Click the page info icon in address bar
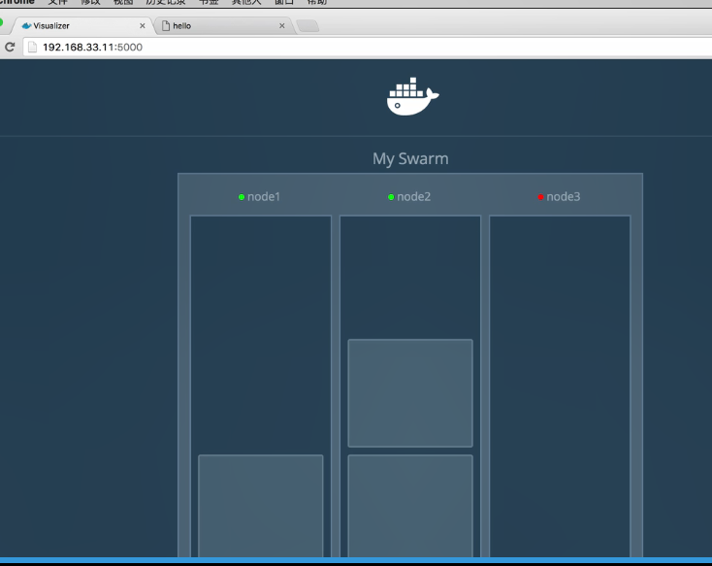 (x=32, y=47)
